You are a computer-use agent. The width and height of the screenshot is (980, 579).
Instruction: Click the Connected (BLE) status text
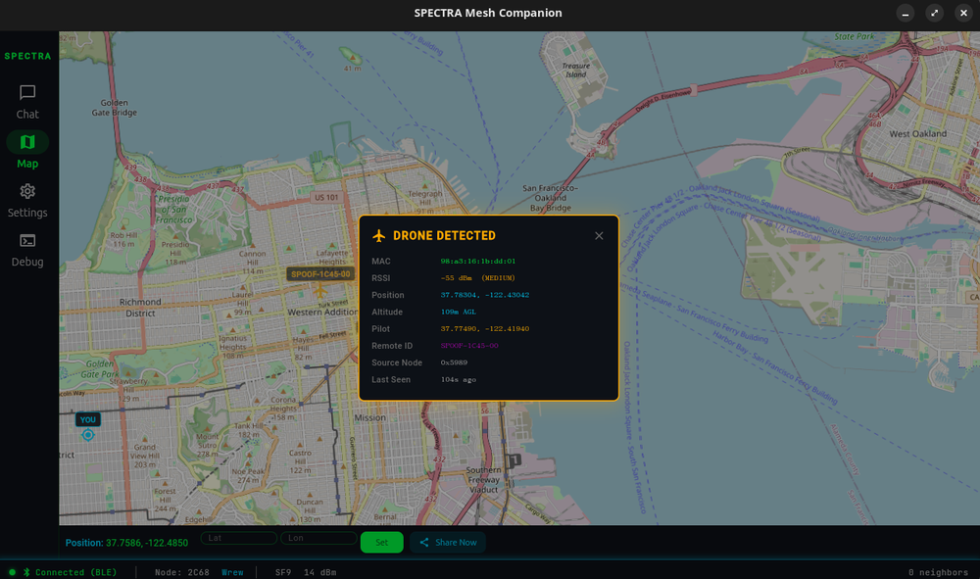pos(75,572)
